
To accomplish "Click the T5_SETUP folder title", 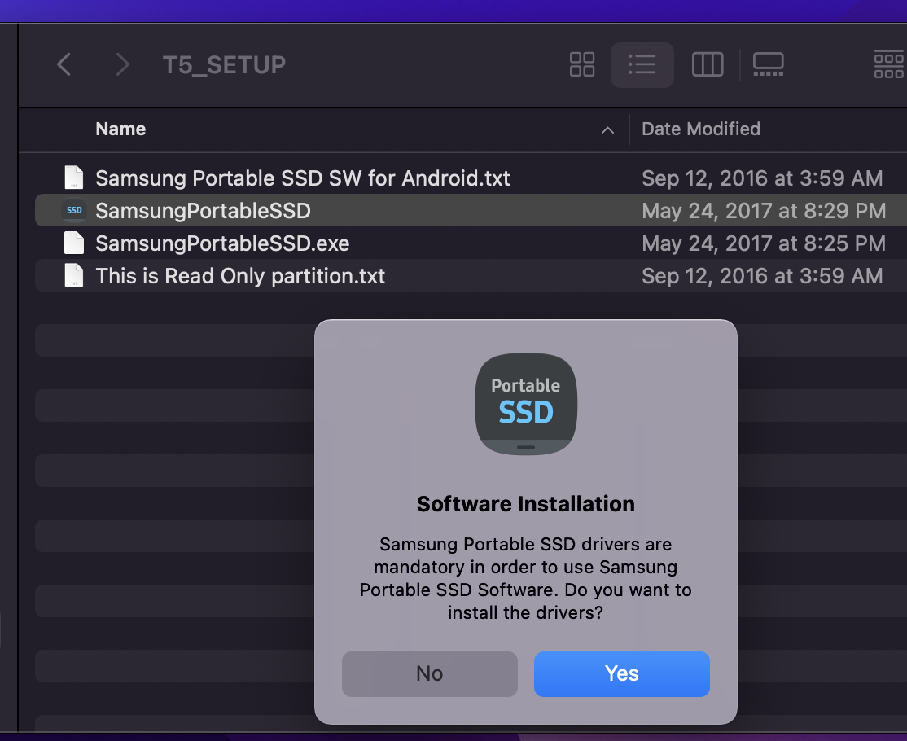I will click(224, 64).
